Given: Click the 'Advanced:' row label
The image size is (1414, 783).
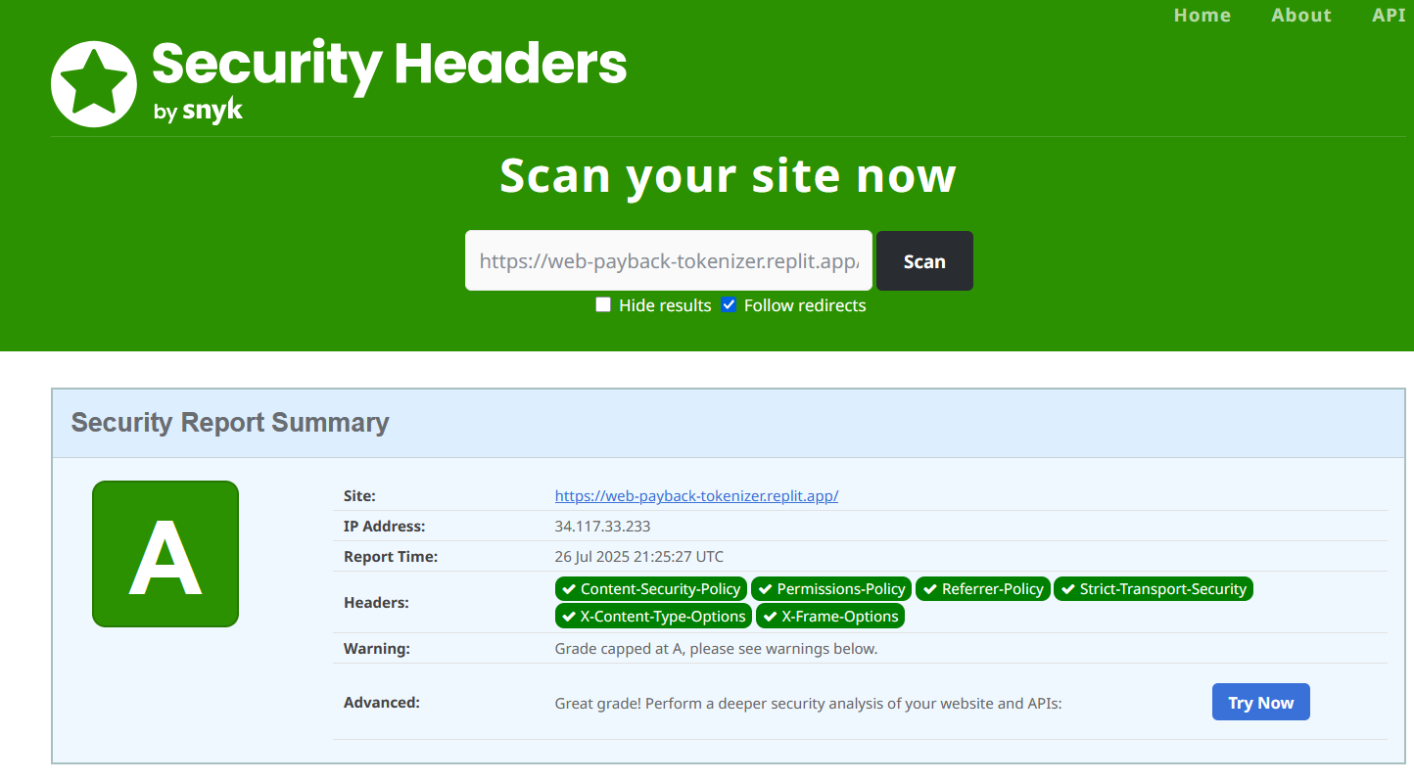Looking at the screenshot, I should pos(382,702).
